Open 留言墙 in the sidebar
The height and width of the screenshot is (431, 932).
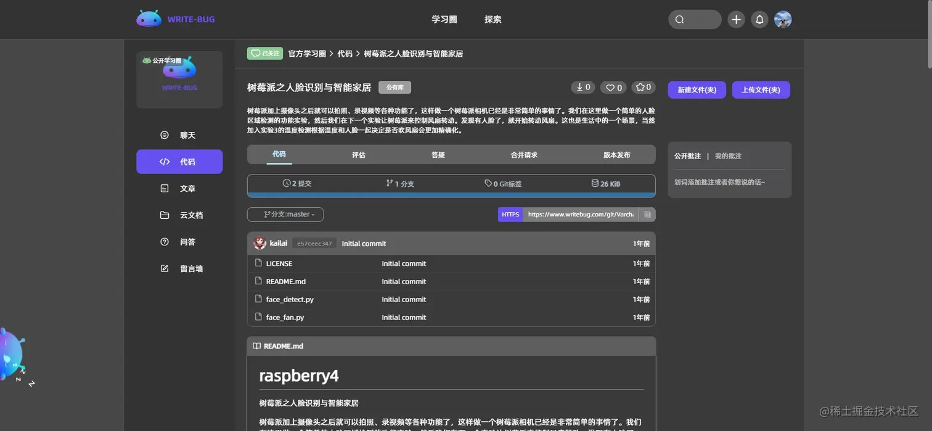coord(179,268)
